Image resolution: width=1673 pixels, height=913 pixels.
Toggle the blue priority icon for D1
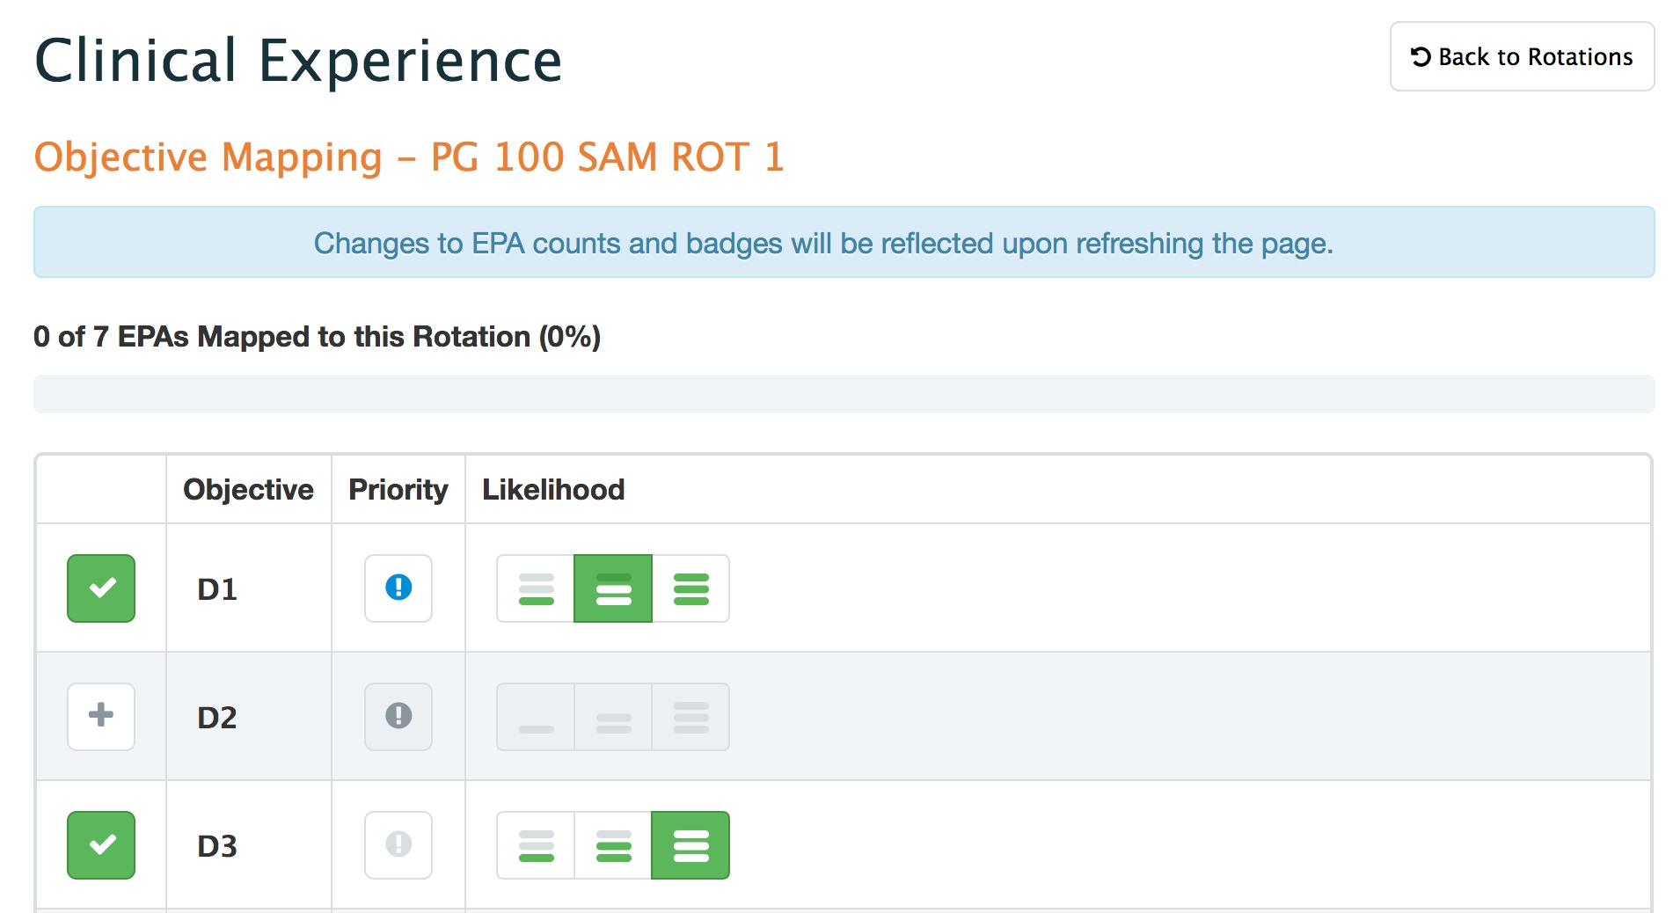(398, 588)
